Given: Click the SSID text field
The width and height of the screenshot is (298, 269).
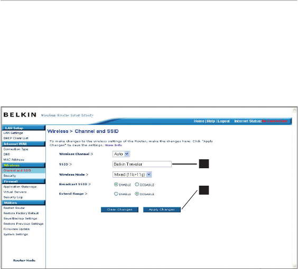Looking at the screenshot, I should pos(142,164).
